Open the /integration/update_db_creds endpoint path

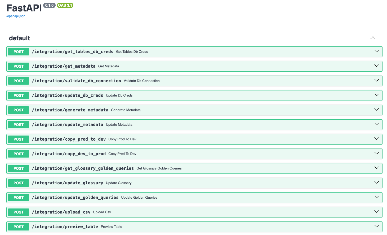67,95
